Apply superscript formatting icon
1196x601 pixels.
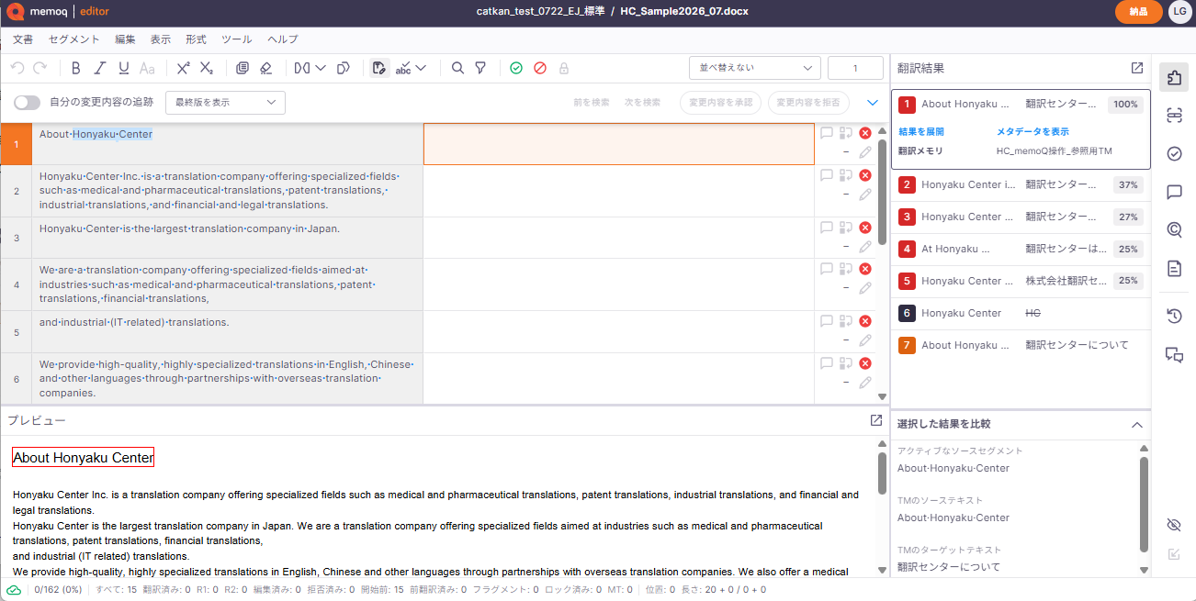click(x=183, y=68)
